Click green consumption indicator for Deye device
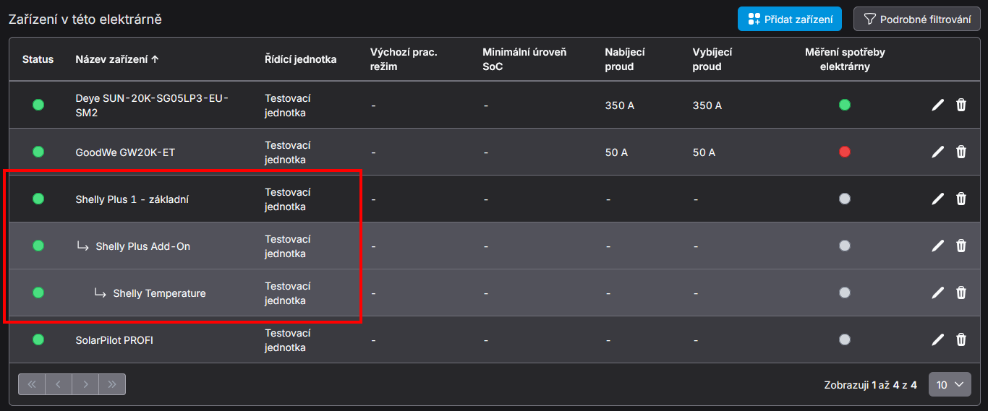This screenshot has height=411, width=988. pos(844,105)
